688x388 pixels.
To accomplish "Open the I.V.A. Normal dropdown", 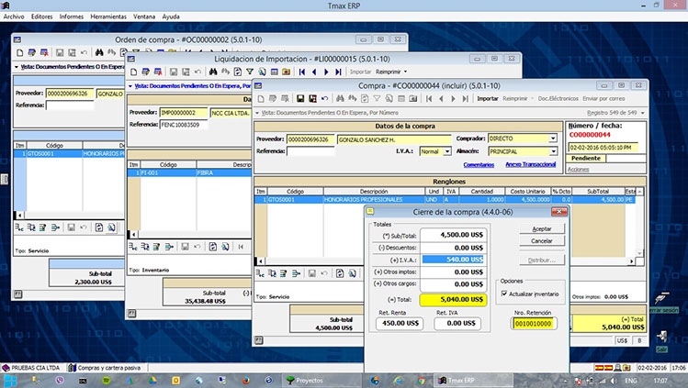I will (446, 150).
